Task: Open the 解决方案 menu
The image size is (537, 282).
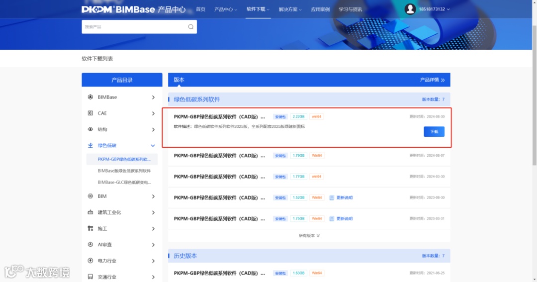Action: click(290, 9)
